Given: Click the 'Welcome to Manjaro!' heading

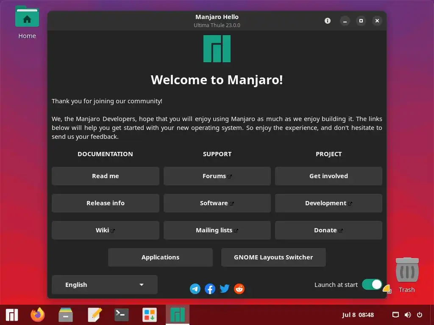Looking at the screenshot, I should pyautogui.click(x=217, y=80).
